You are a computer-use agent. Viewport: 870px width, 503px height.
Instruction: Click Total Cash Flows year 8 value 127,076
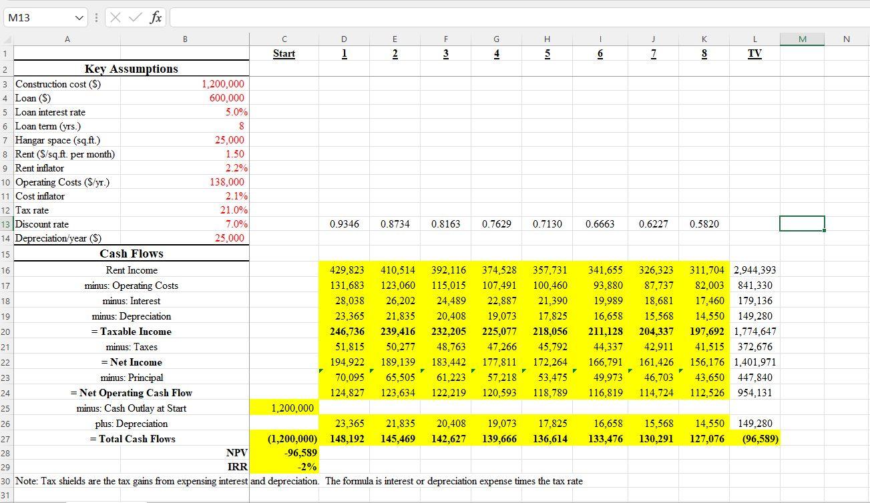pyautogui.click(x=706, y=439)
